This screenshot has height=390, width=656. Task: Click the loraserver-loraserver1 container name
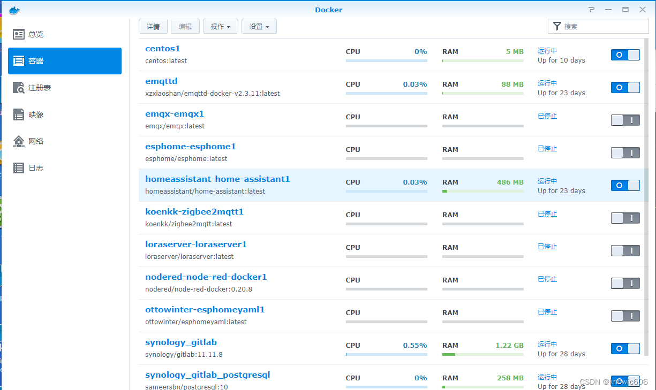tap(196, 244)
